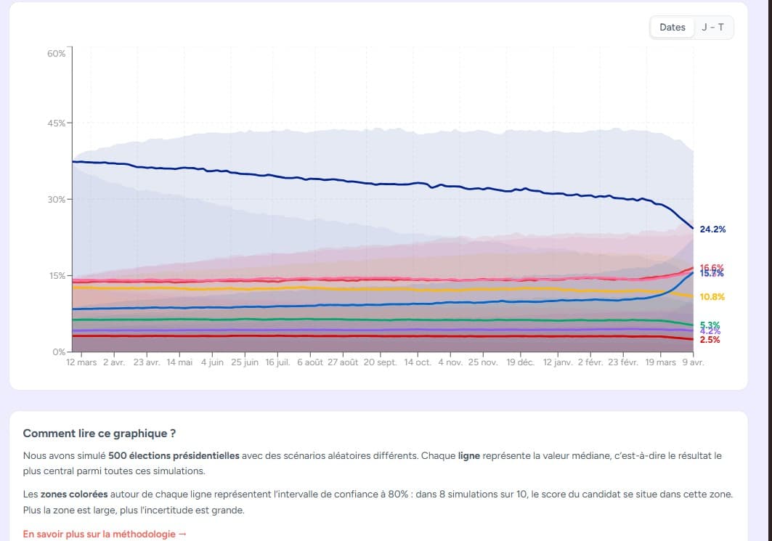Viewport: 772px width, 541px height.
Task: Click the 30% y-axis label
Action: pyautogui.click(x=57, y=200)
